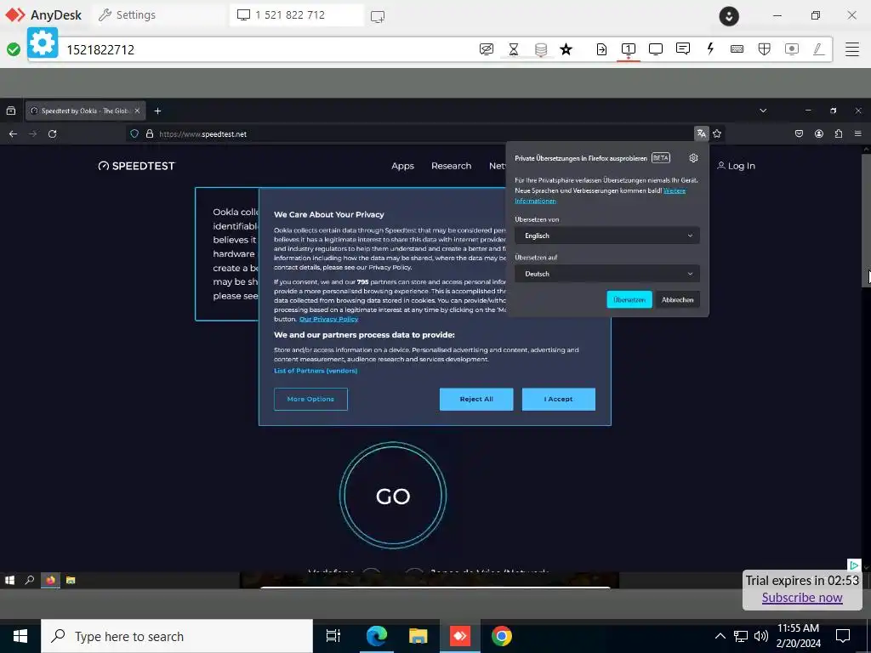
Task: Open Microsoft Edge from local taskbar
Action: coord(376,636)
